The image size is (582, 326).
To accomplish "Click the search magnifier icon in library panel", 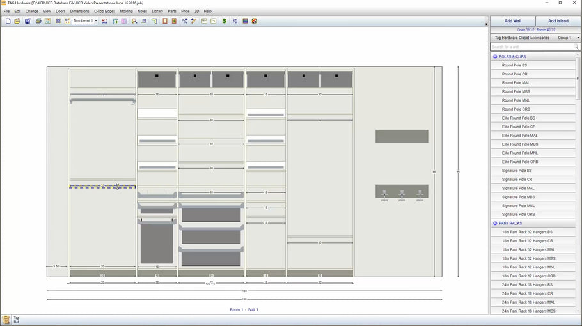I will 576,47.
